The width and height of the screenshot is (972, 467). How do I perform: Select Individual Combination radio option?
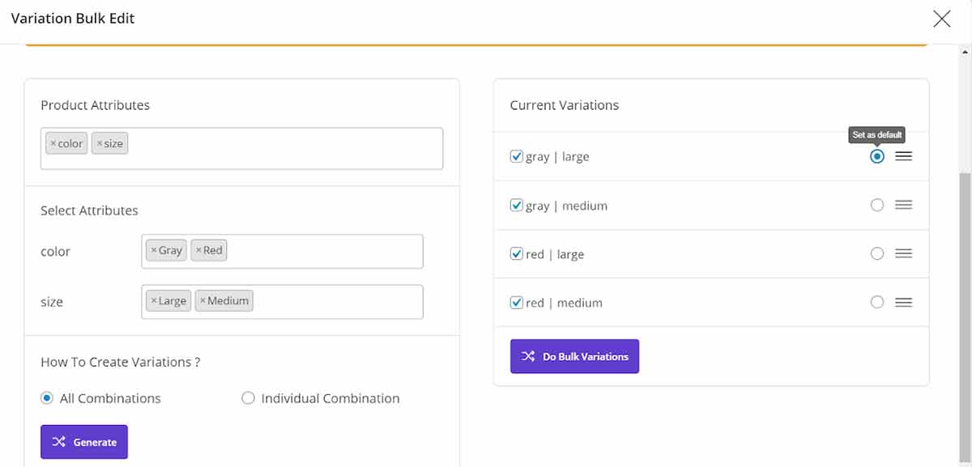248,398
